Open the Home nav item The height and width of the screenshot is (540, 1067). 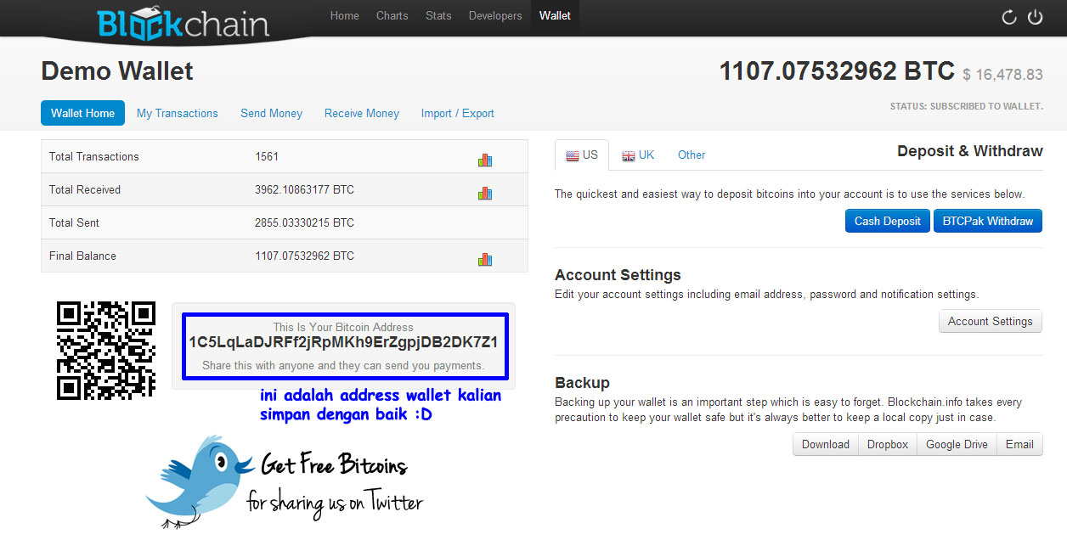[x=344, y=15]
